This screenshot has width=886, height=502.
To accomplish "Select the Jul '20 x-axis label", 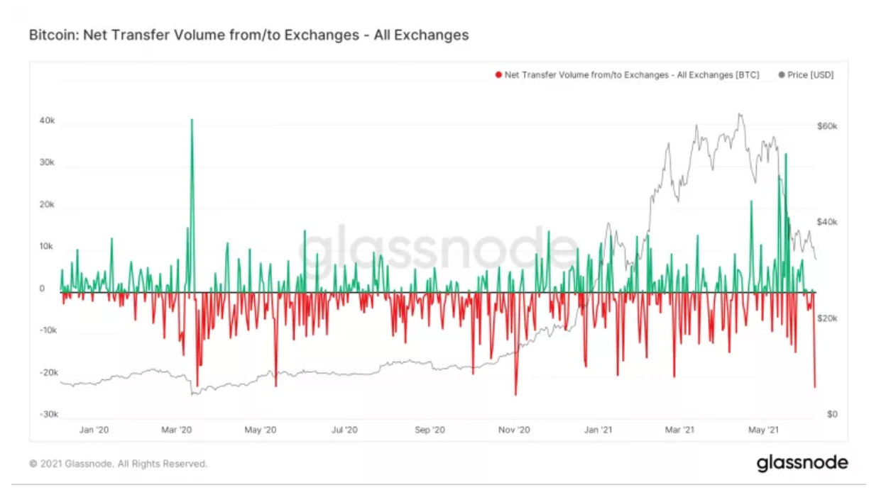I will (344, 430).
